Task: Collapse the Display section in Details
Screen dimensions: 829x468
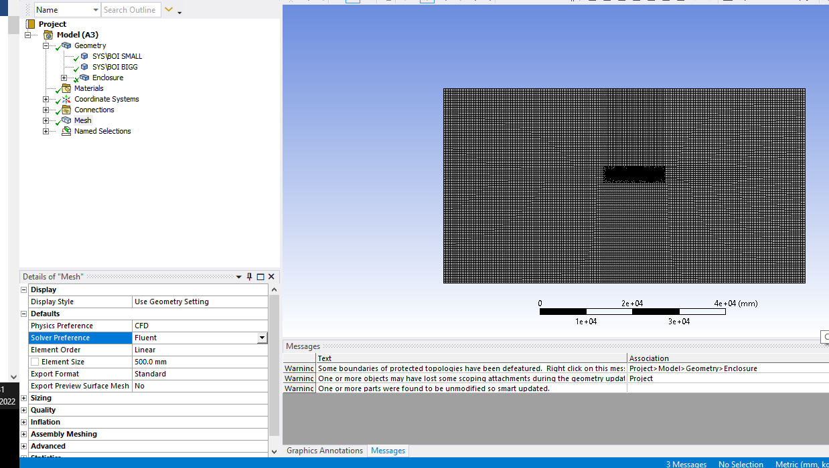Action: coord(24,289)
